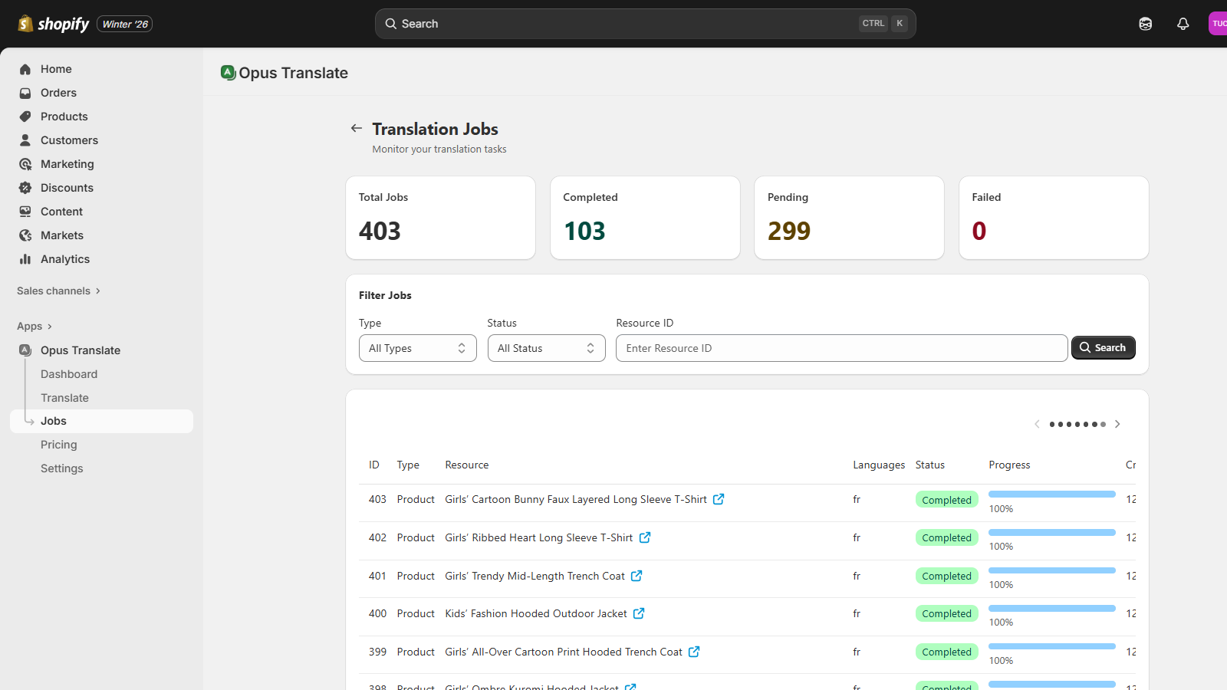Screen dimensions: 1227x690
Task: Open the All Types dropdown
Action: coord(417,347)
